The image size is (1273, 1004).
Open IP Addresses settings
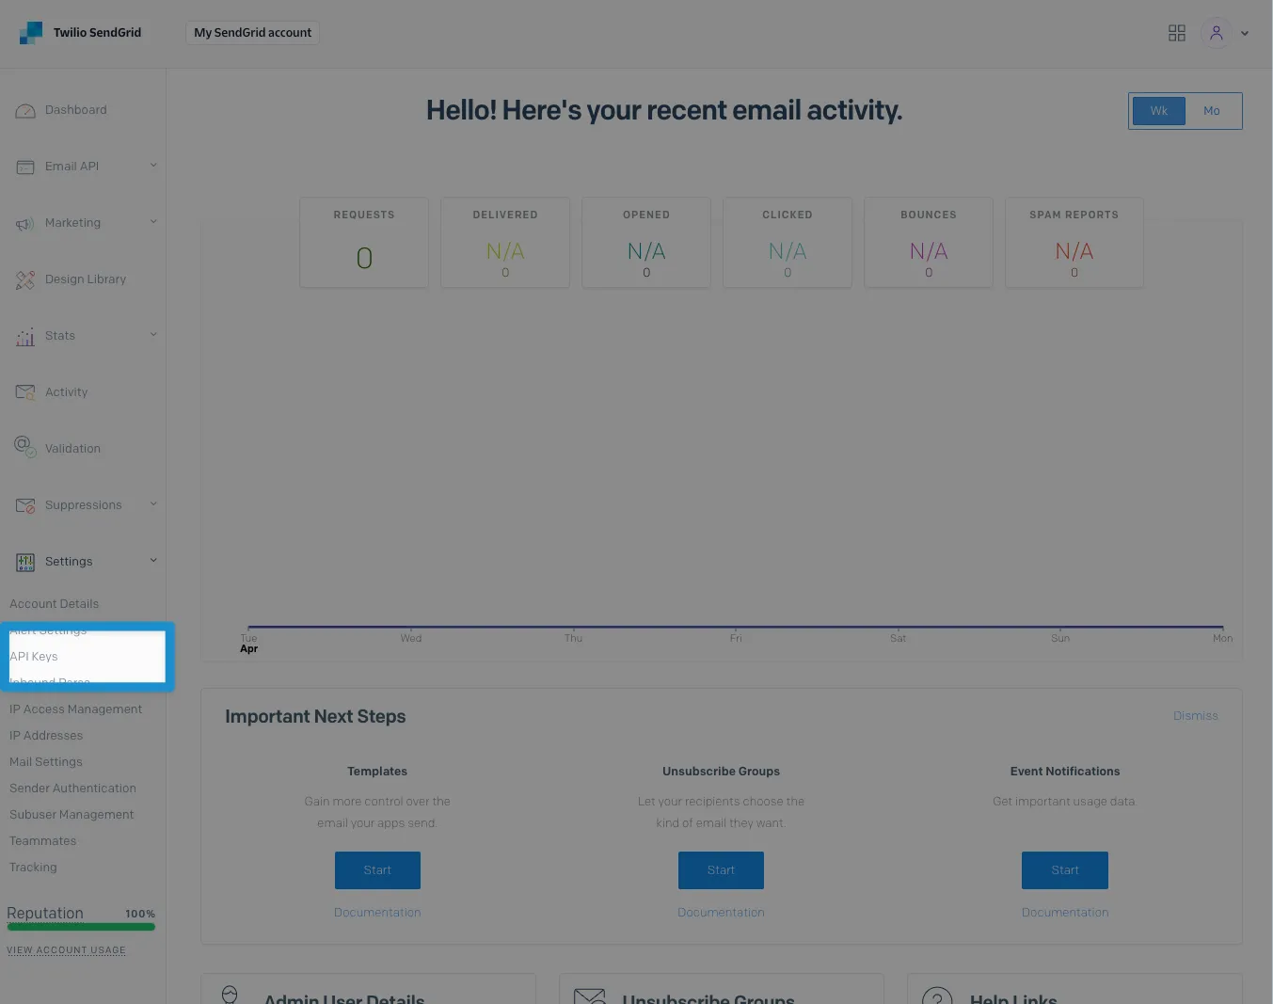[46, 736]
